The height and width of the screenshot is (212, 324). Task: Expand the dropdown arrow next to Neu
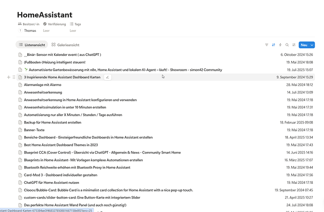(312, 45)
